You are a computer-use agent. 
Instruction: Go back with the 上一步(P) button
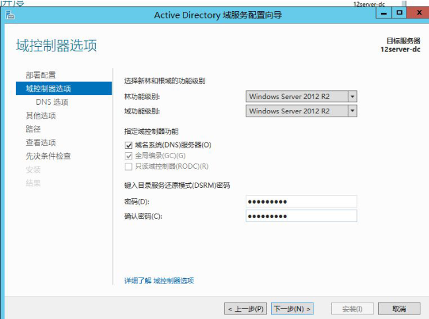coord(246,308)
